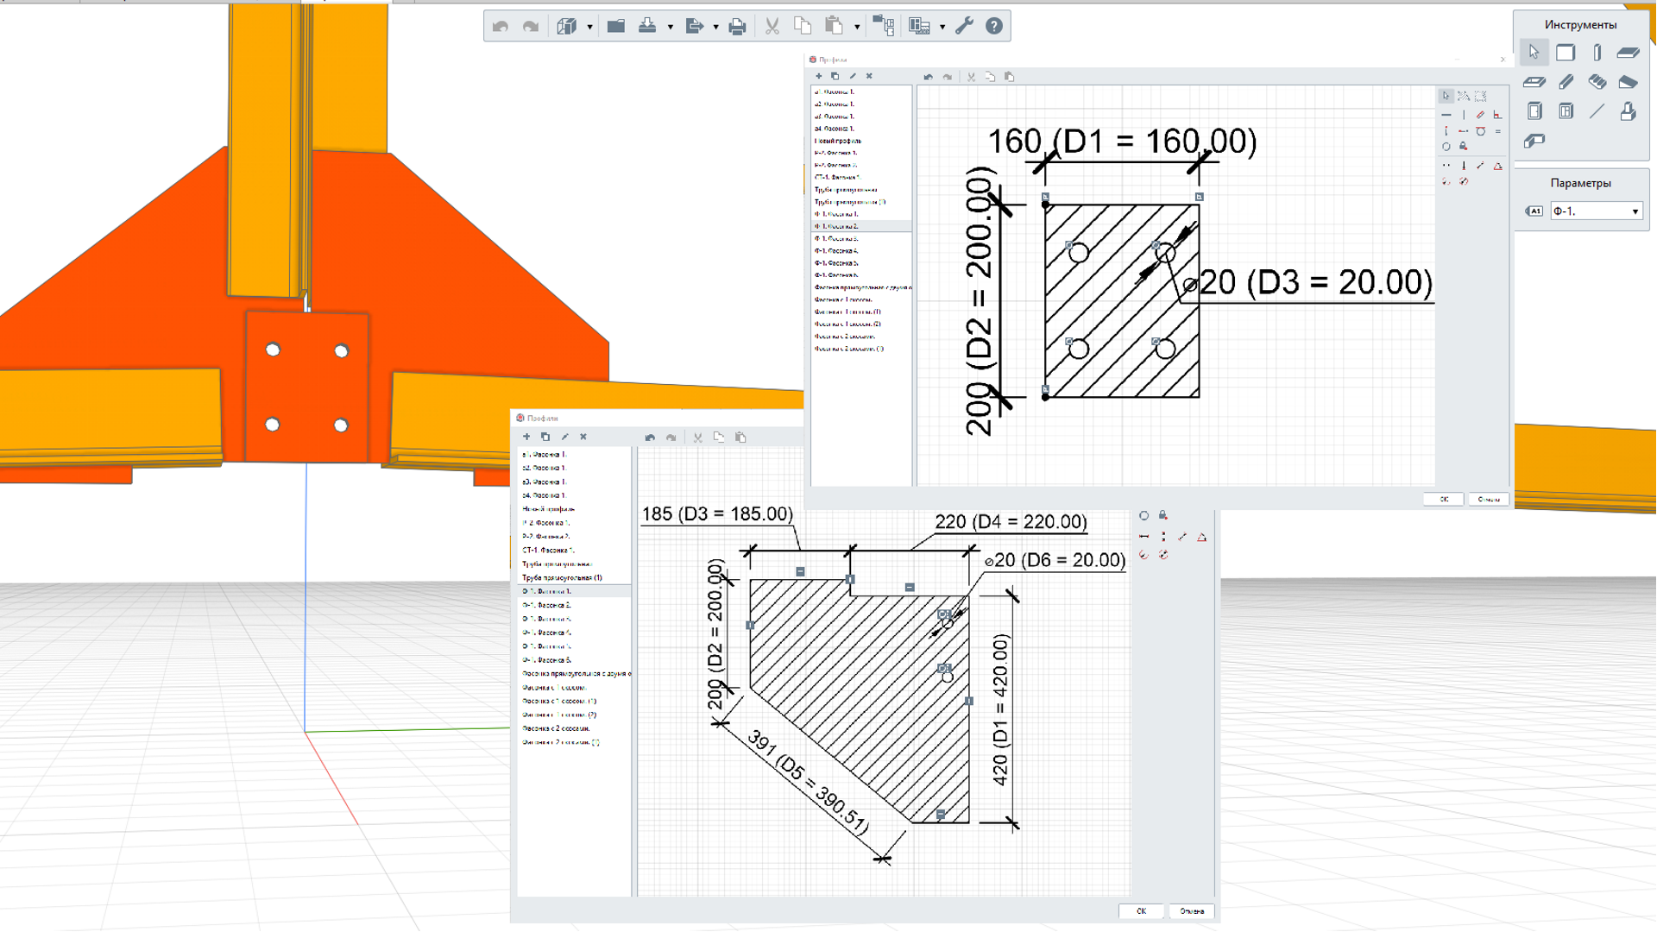Select the Wall tool in Инструменты panel

1566,53
